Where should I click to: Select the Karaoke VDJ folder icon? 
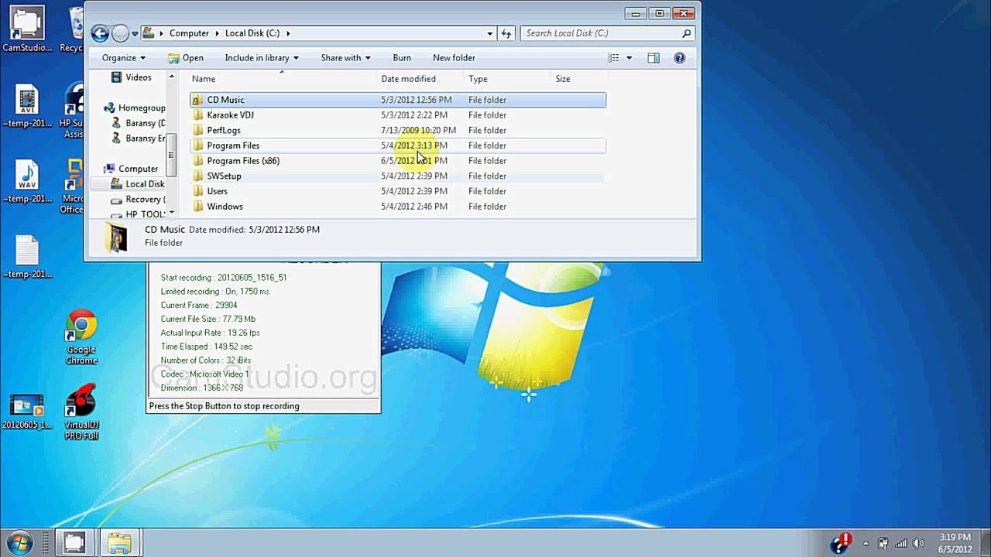point(197,115)
